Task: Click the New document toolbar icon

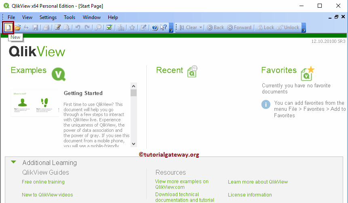Action: pyautogui.click(x=8, y=27)
